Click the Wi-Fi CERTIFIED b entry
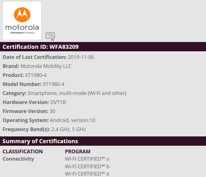The image size is (206, 177). pyautogui.click(x=87, y=167)
